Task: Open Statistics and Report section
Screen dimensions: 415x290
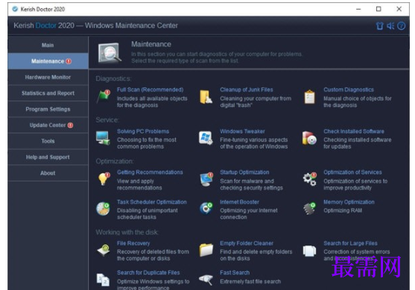Action: coord(48,93)
